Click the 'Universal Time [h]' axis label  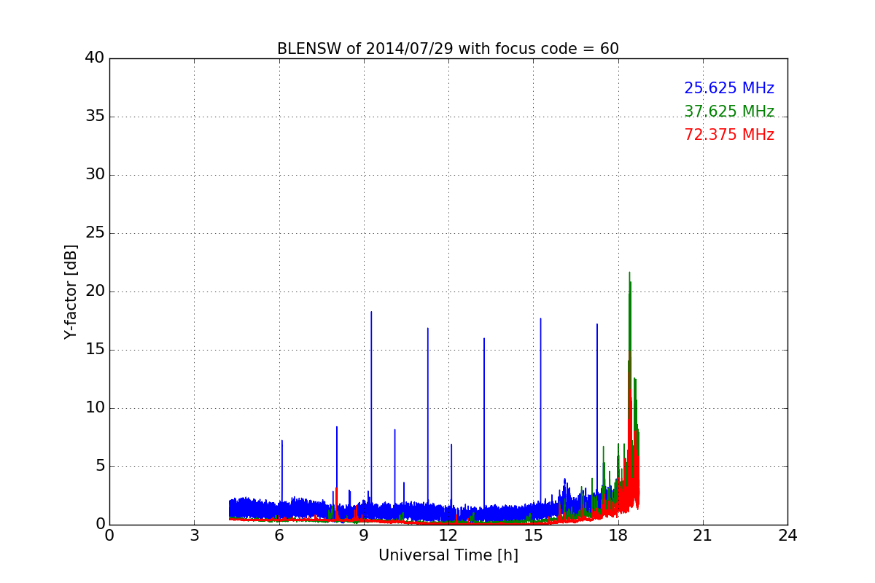[x=448, y=555]
